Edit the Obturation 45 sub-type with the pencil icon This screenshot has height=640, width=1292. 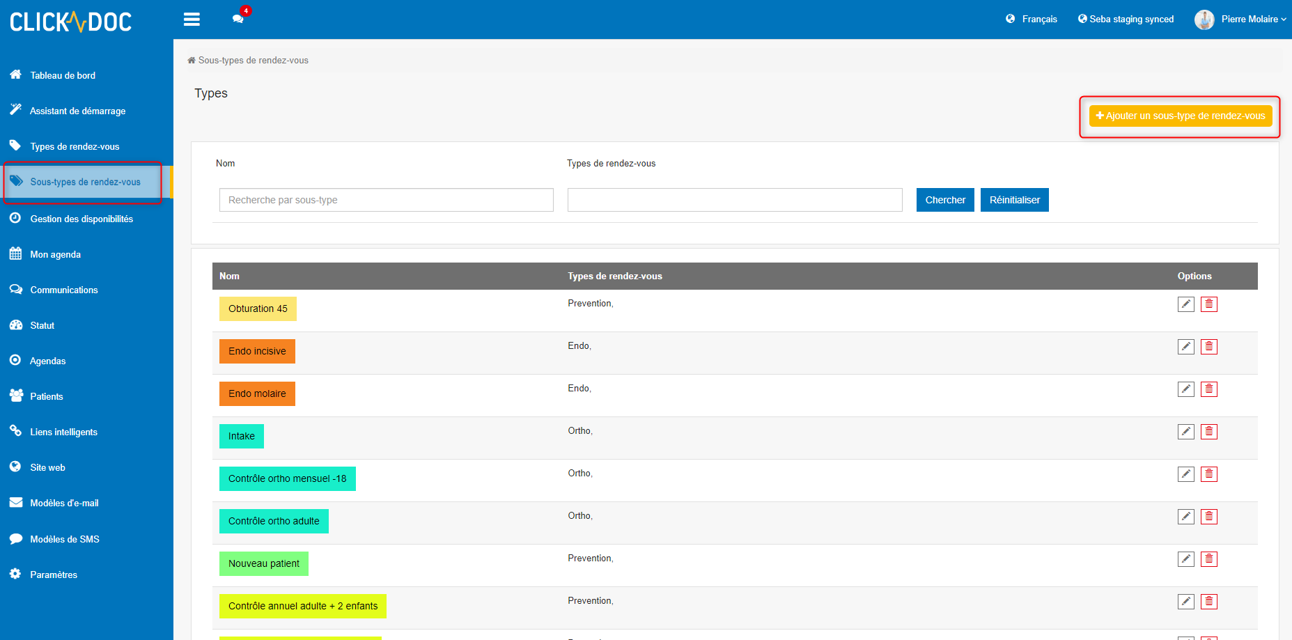click(1185, 304)
